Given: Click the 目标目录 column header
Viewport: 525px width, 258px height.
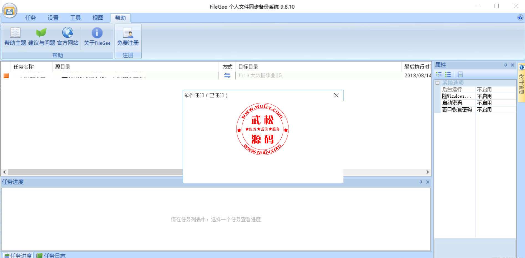Looking at the screenshot, I should click(x=318, y=67).
